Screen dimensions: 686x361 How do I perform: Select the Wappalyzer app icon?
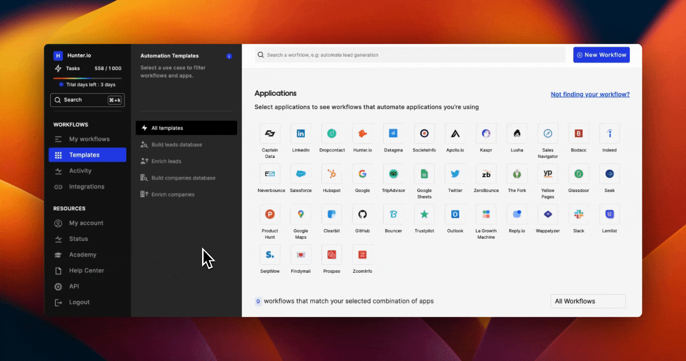tap(548, 214)
